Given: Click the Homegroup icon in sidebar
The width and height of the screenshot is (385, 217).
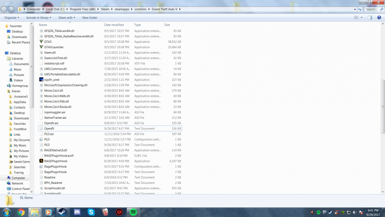Looking at the screenshot, I should [9, 86].
